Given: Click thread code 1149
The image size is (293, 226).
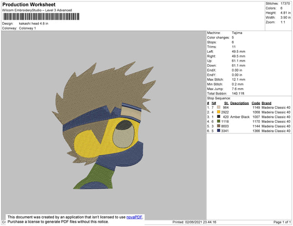Looking at the screenshot, I should tap(256, 108).
